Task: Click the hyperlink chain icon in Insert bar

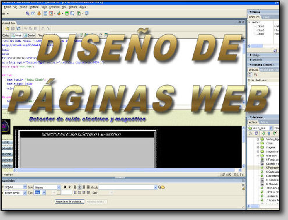Action: pyautogui.click(x=28, y=13)
